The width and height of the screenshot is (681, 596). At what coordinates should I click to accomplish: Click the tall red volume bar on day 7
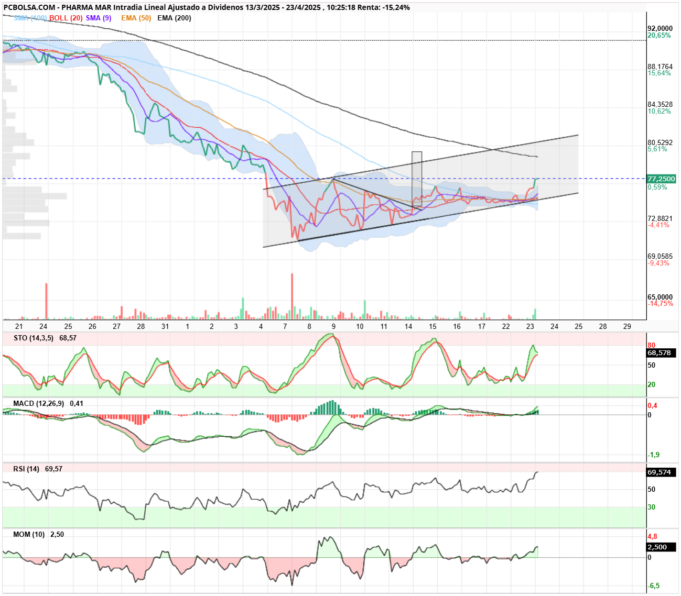click(292, 296)
